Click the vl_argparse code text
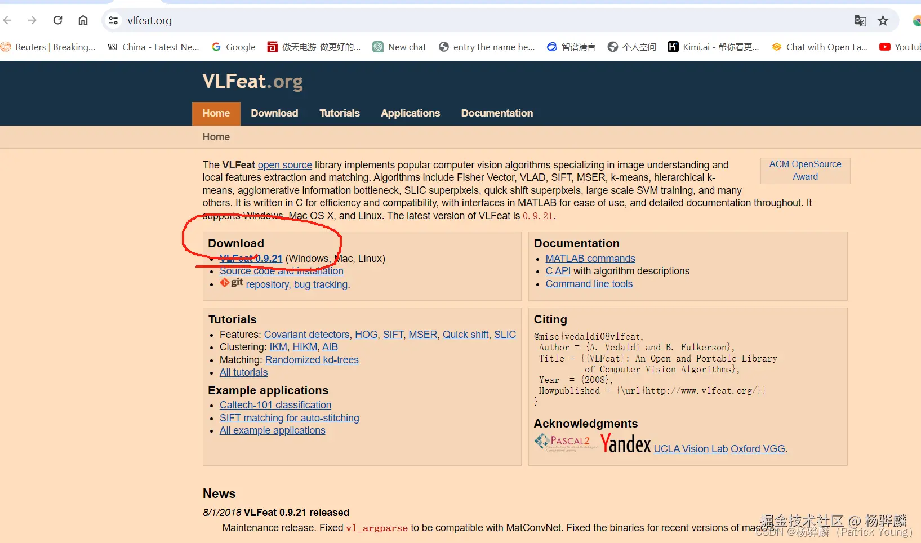Viewport: 921px width, 543px height. [x=377, y=528]
